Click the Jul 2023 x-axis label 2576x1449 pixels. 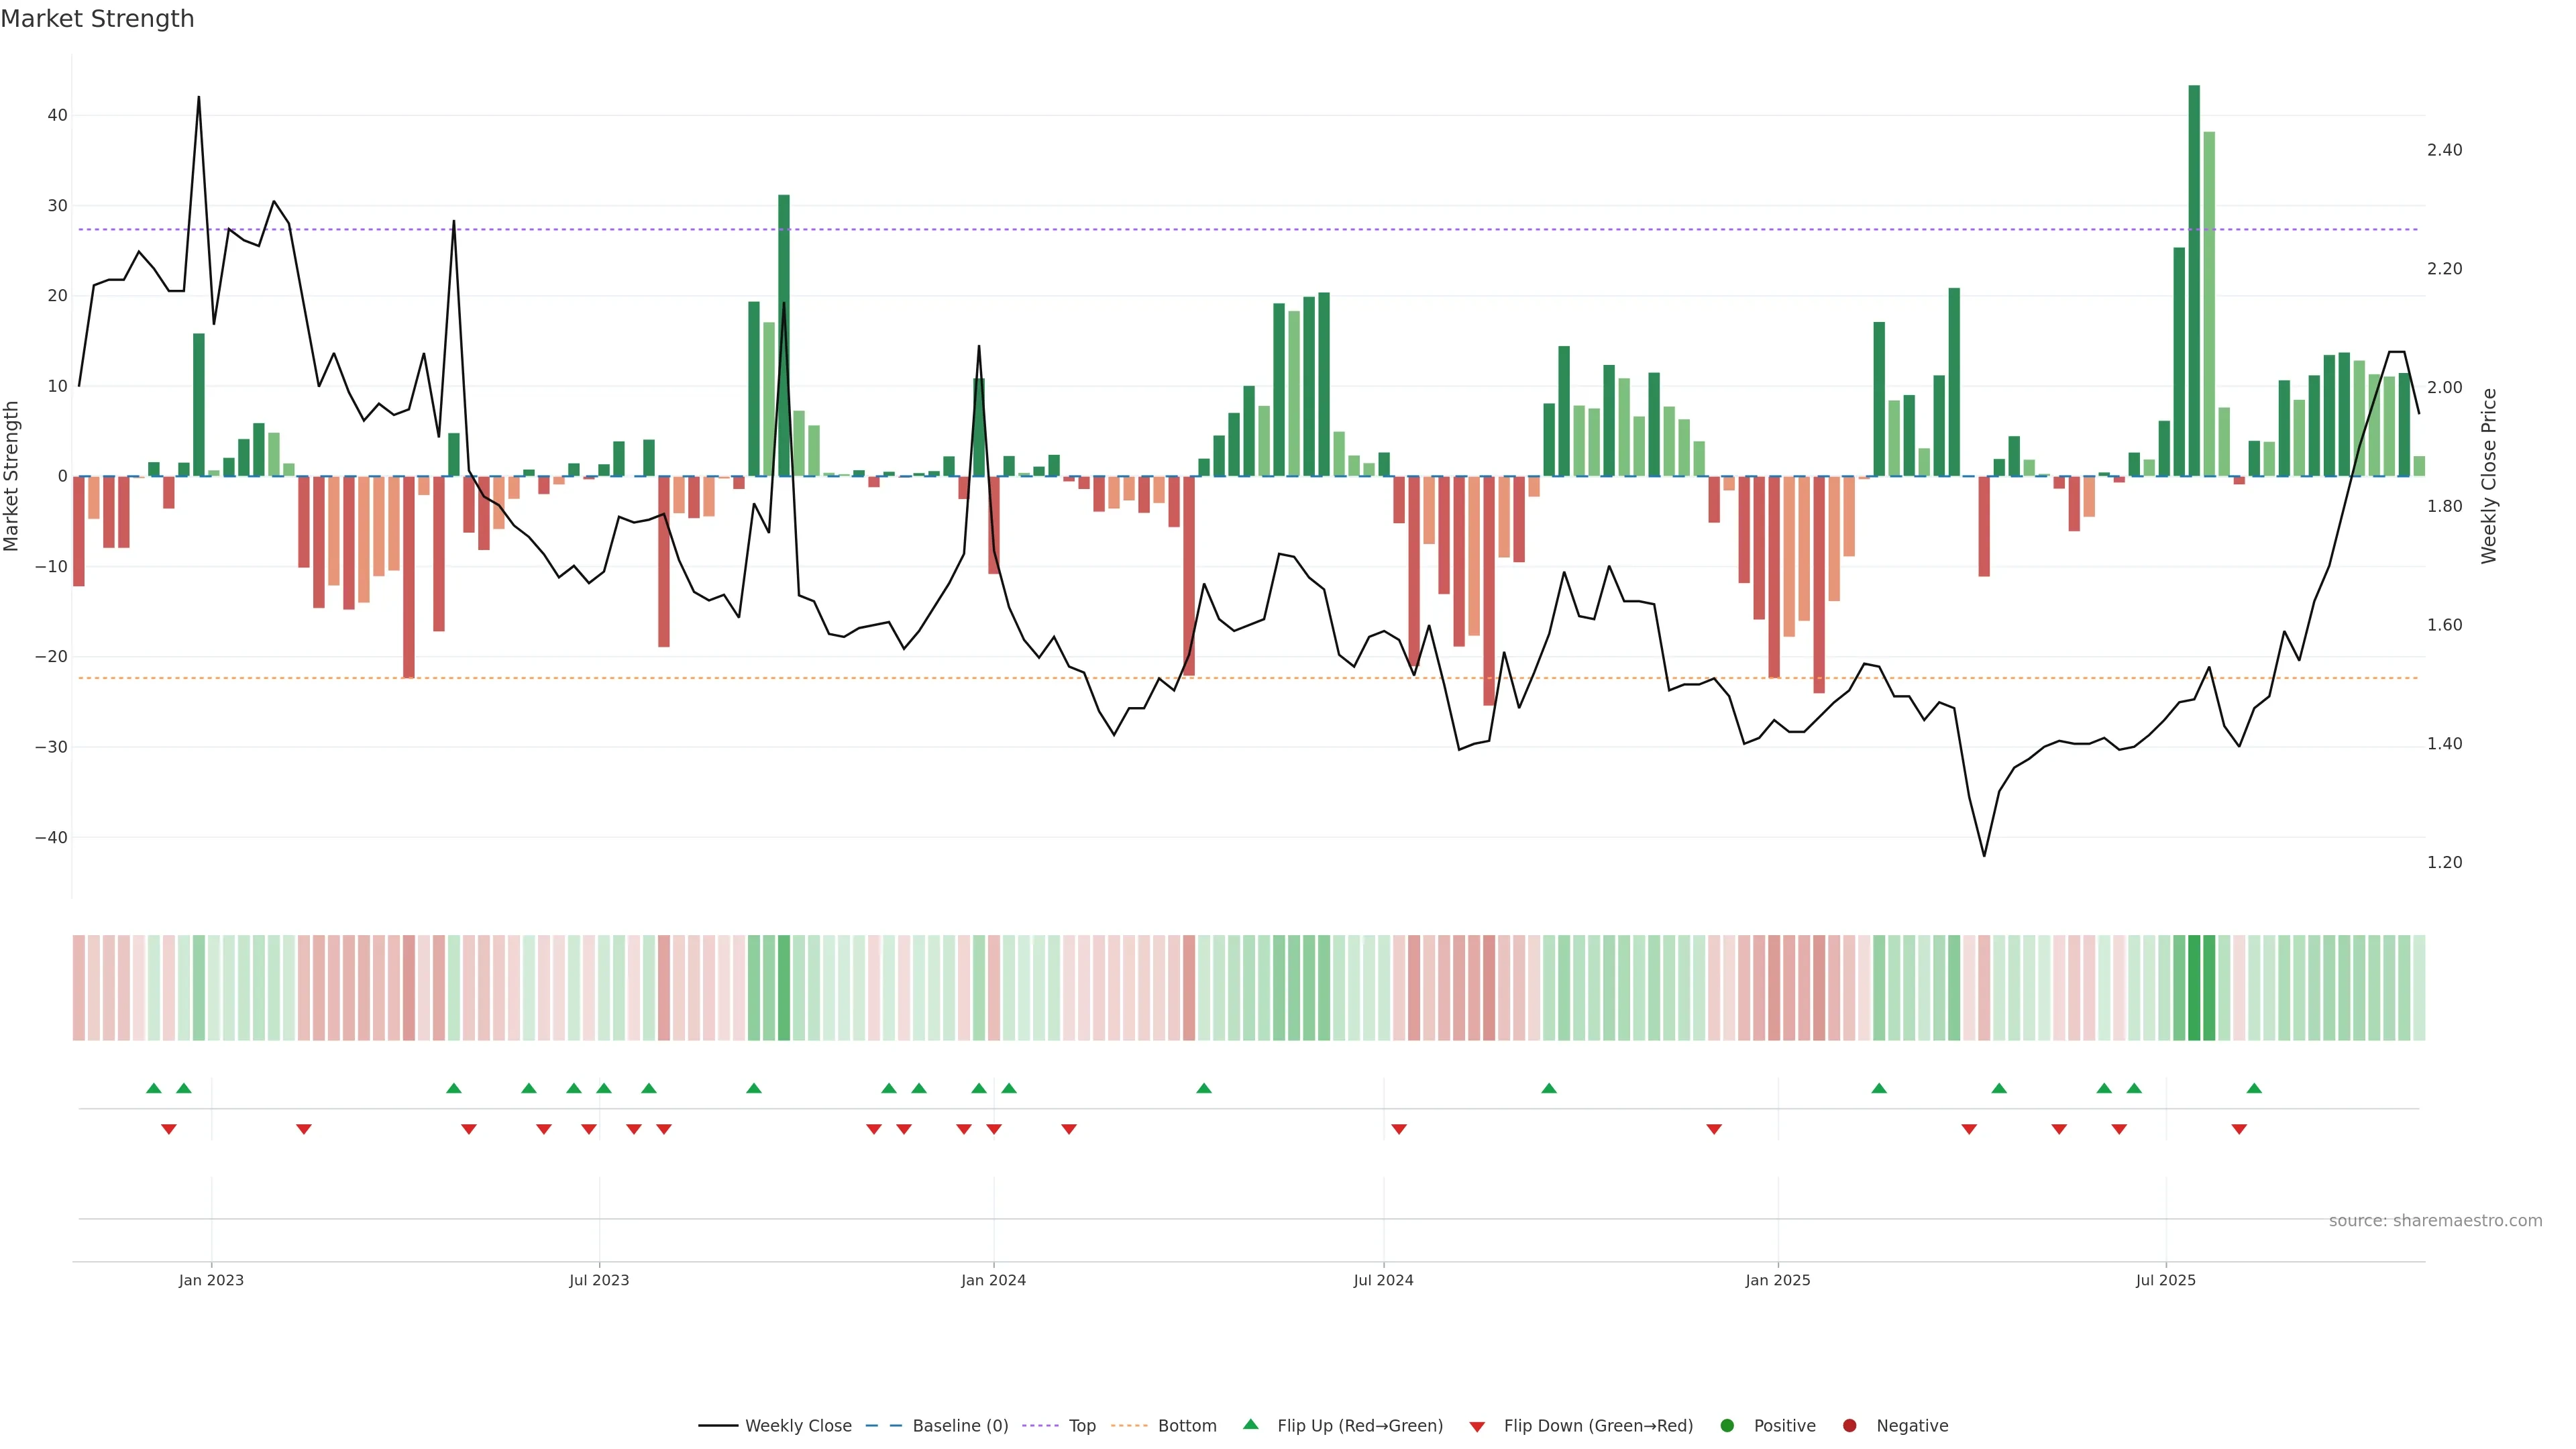click(599, 1280)
